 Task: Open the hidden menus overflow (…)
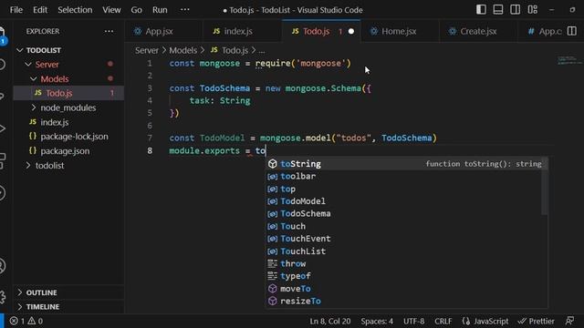click(x=184, y=10)
